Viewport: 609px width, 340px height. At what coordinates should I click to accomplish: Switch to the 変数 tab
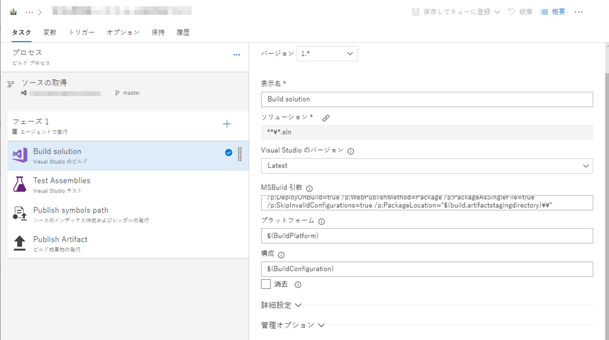click(50, 32)
